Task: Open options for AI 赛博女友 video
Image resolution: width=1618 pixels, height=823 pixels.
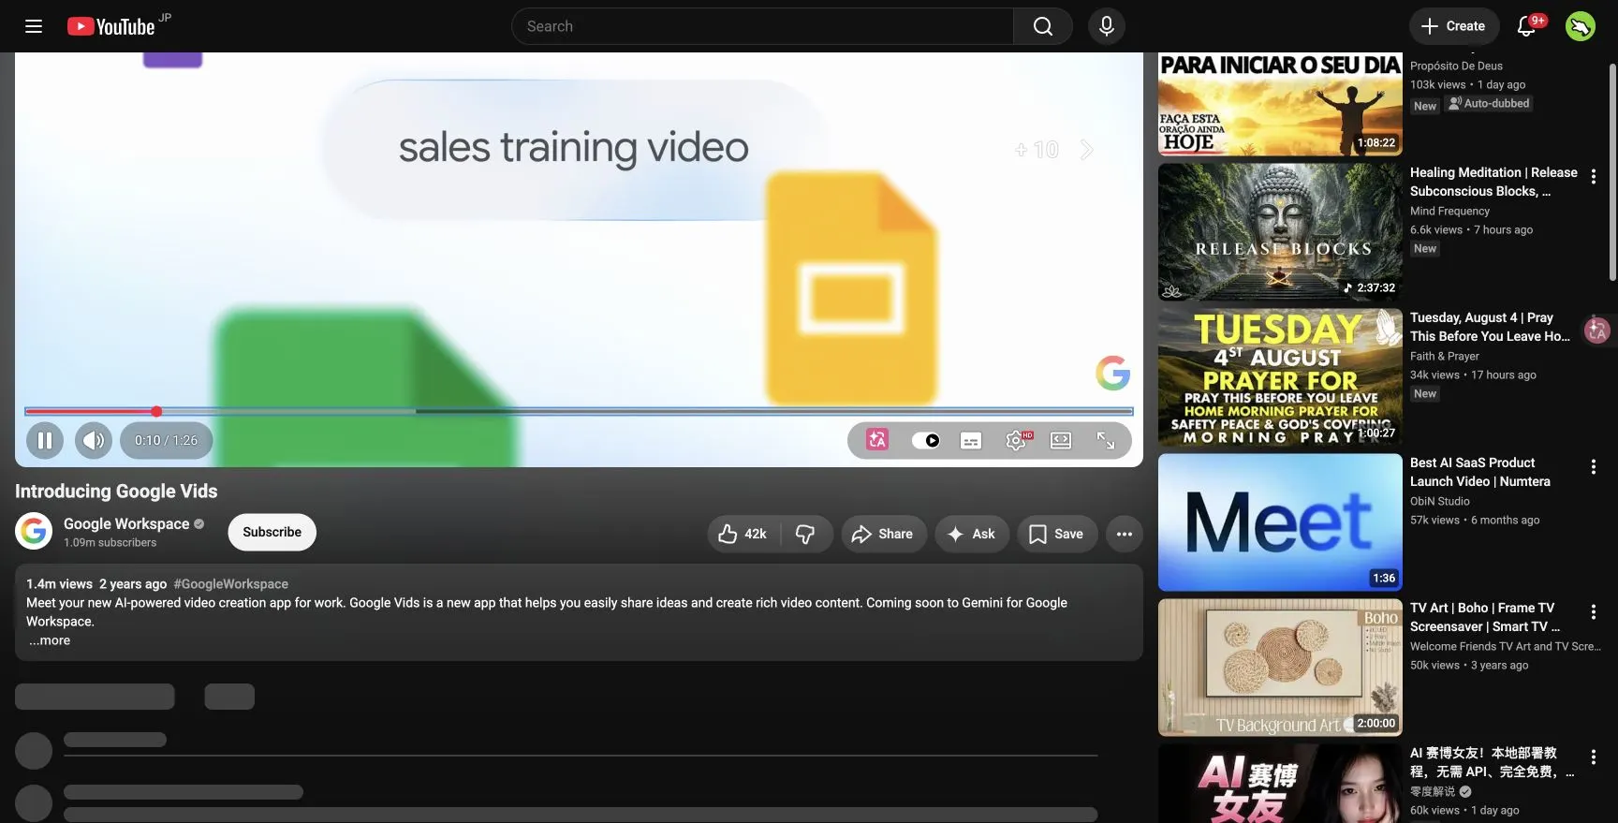Action: point(1594,757)
